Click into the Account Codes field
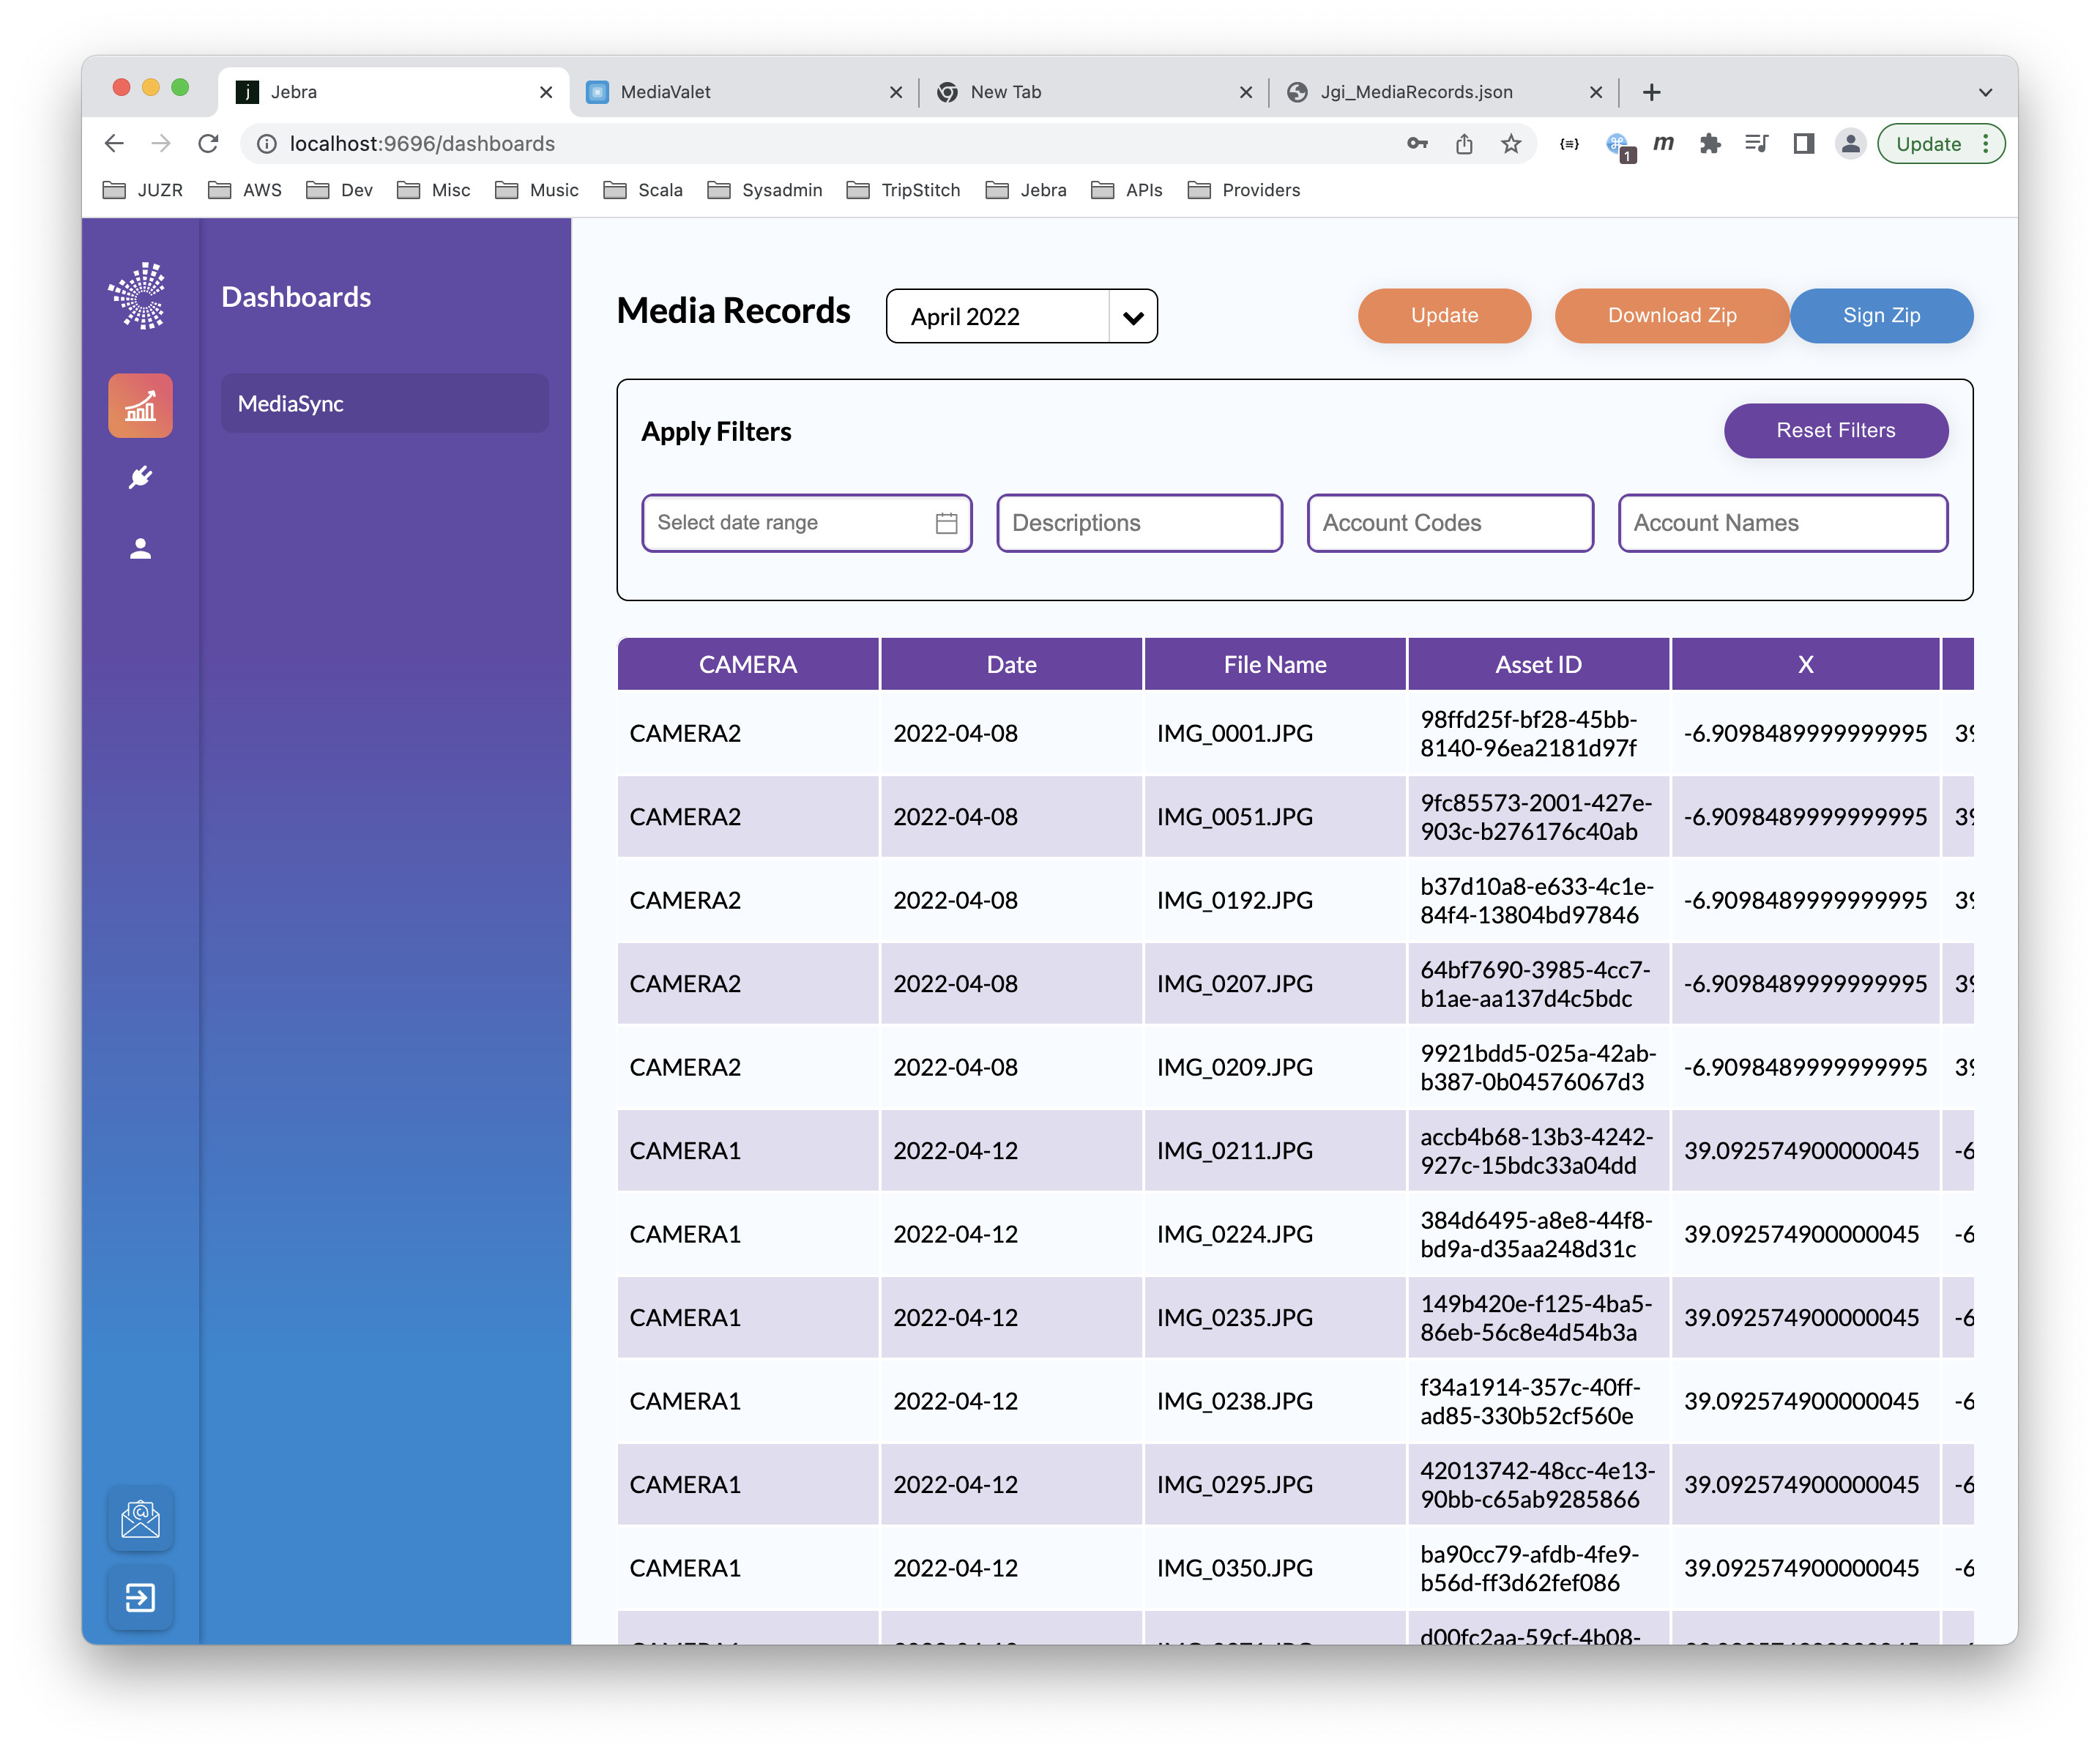Screen dimensions: 2100x1753 tap(1449, 523)
